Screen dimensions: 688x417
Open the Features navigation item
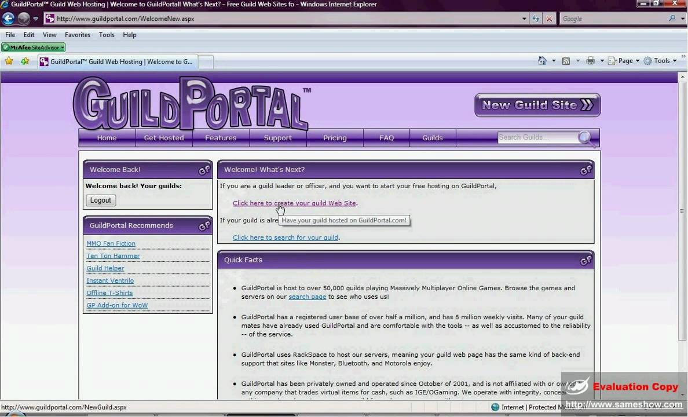pos(221,138)
